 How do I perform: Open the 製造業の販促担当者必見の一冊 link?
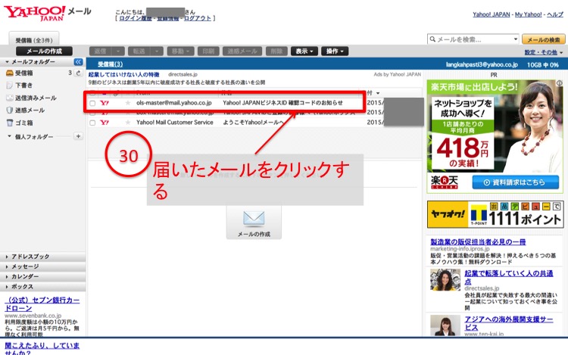(478, 241)
